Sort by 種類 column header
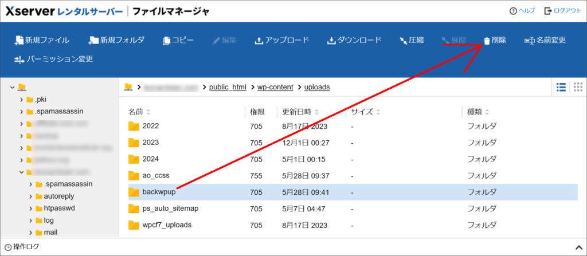 478,112
